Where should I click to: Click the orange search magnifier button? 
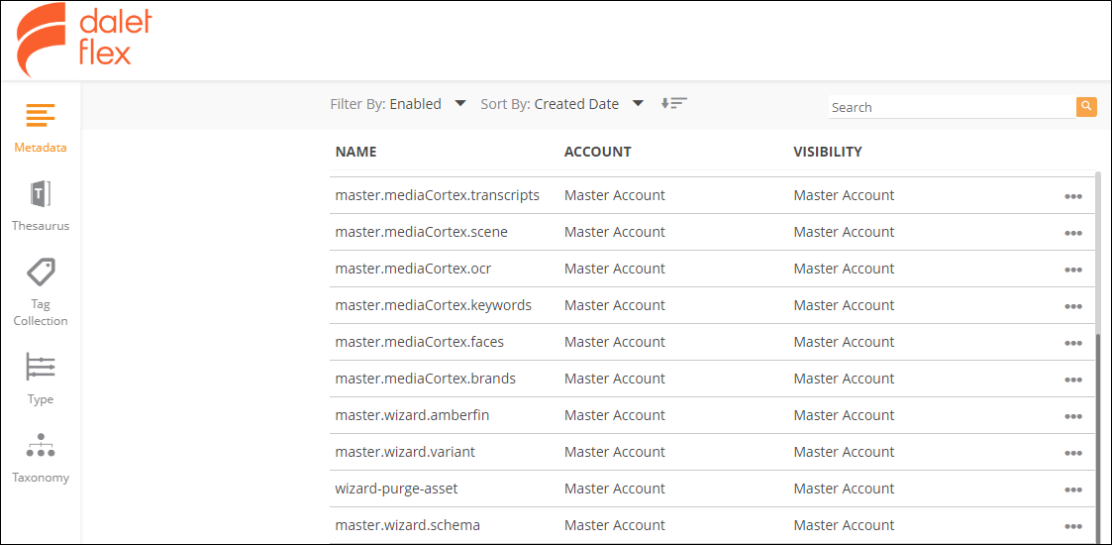(x=1086, y=106)
